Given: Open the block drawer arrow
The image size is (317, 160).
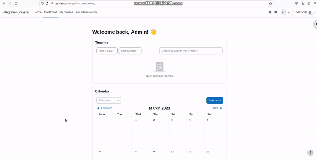Looking at the screenshot, I should click(x=315, y=24).
